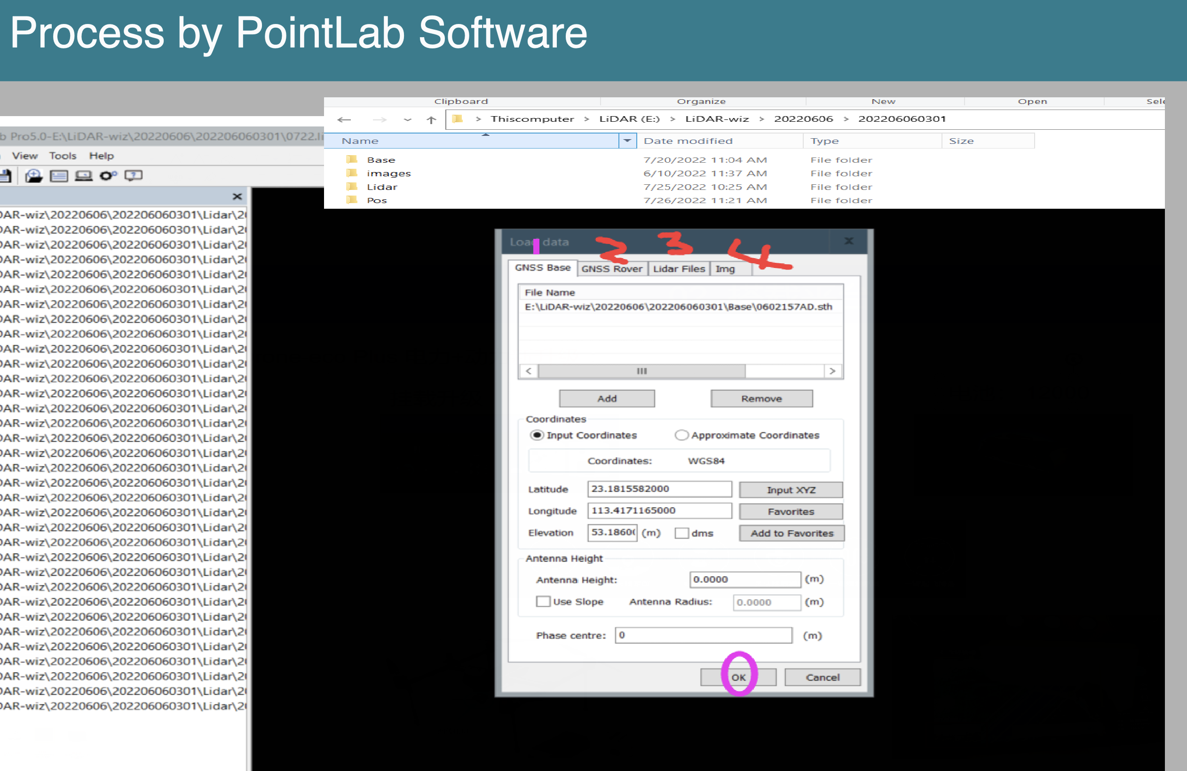Open the Name column filter dropdown arrow
Screen dimensions: 1187x771
[627, 141]
